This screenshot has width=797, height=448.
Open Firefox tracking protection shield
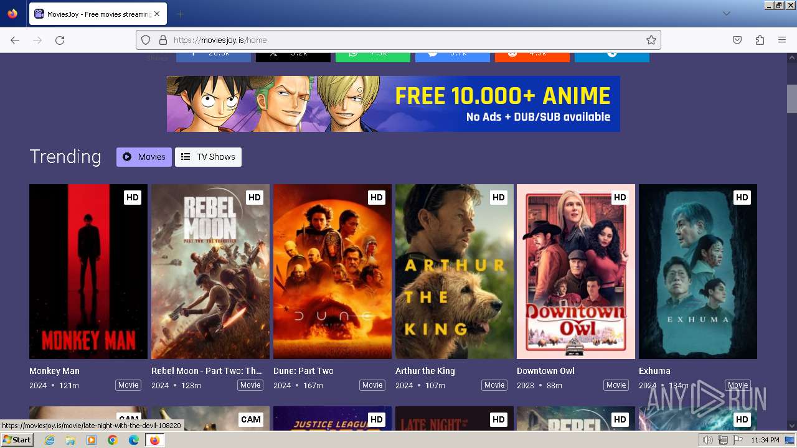coord(146,40)
